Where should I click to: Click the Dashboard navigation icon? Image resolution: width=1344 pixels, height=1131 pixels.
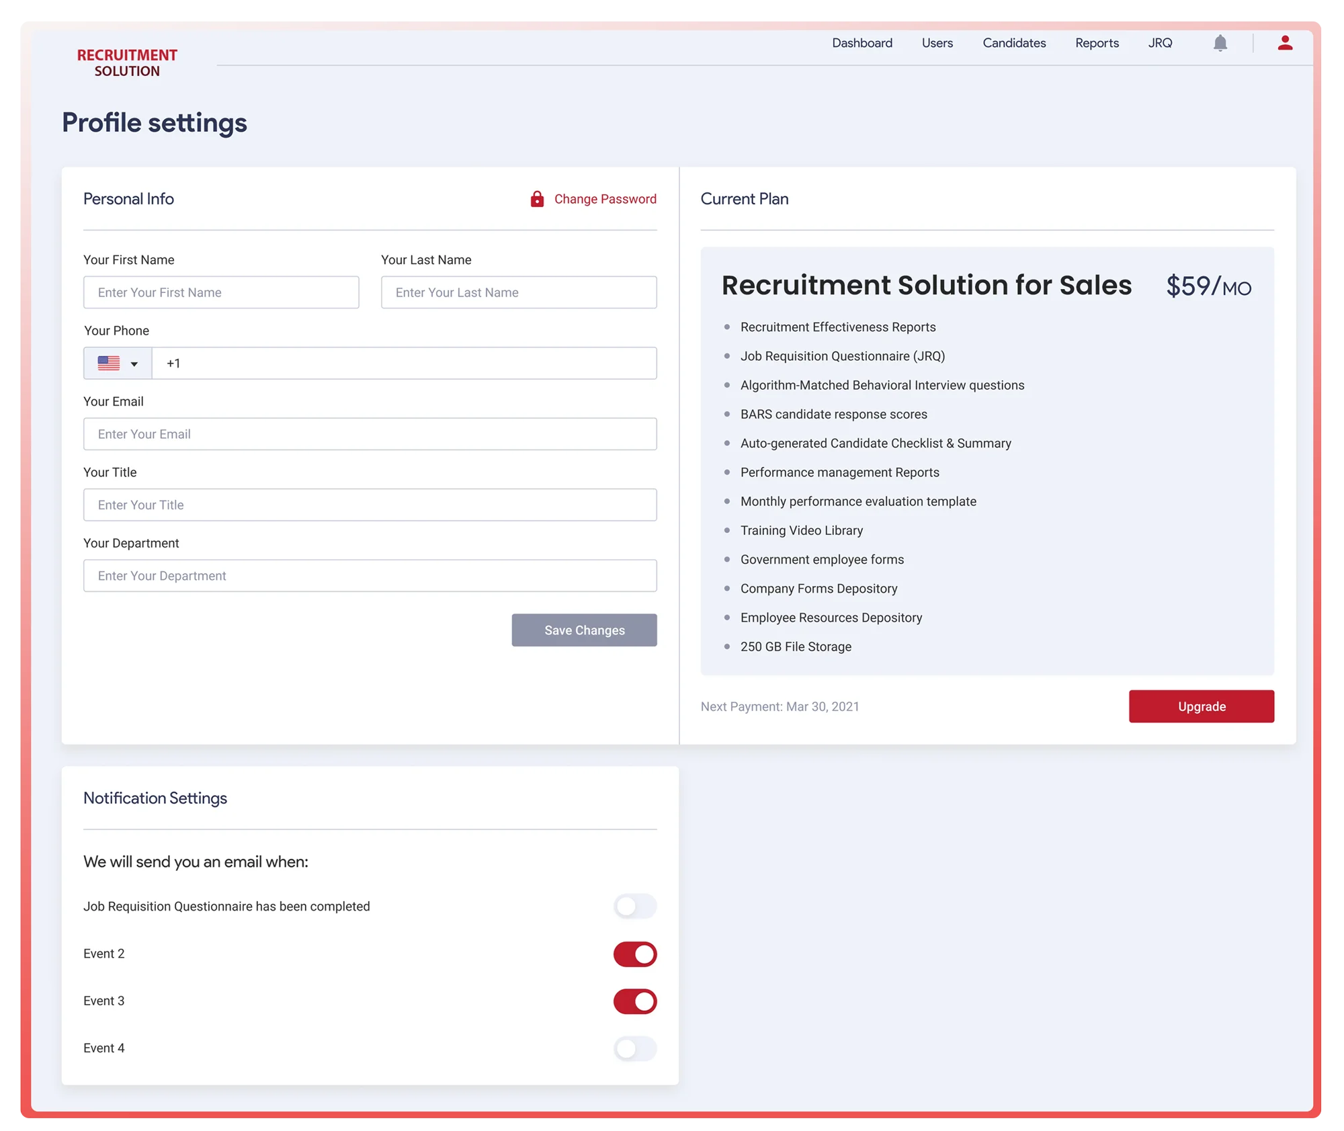(862, 42)
